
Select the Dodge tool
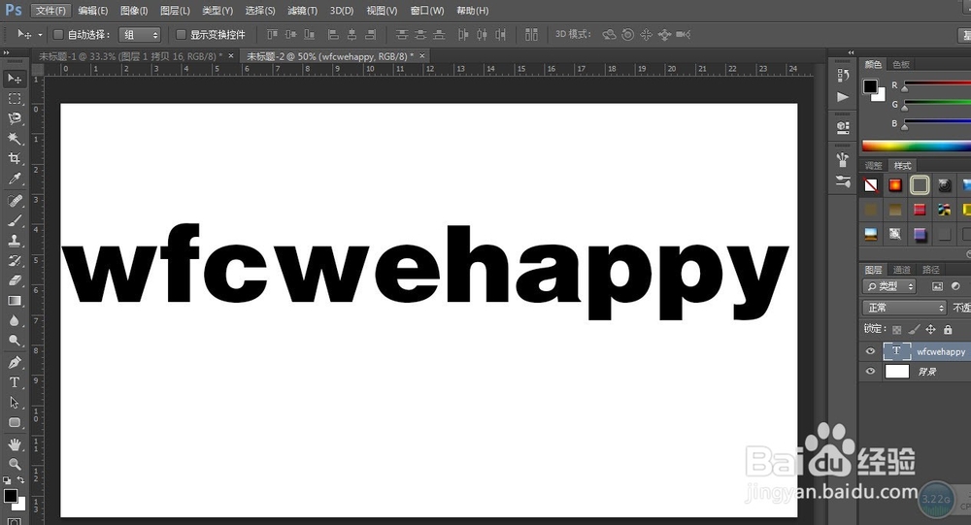coord(15,341)
